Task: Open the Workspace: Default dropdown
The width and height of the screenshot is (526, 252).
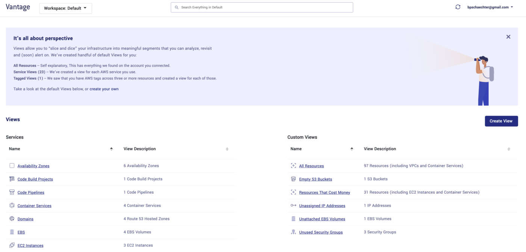Action: click(65, 8)
